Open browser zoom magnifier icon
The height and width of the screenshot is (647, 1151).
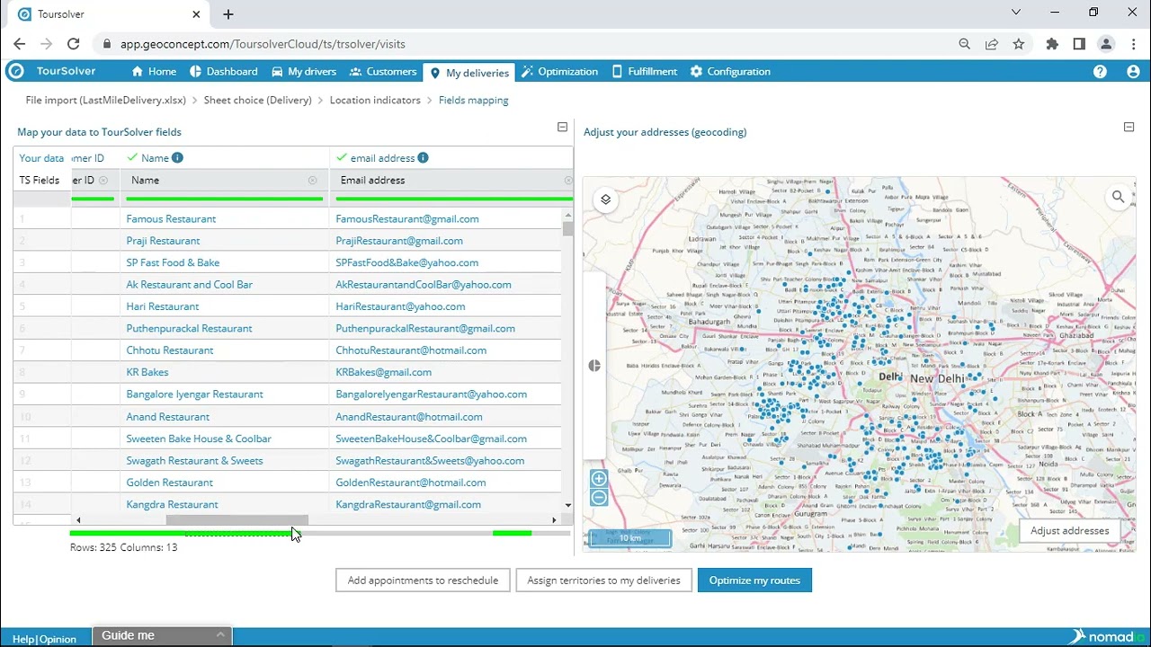964,43
